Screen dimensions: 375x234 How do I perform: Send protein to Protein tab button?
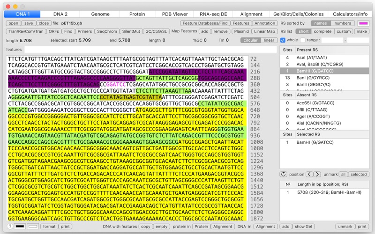pos(201,227)
